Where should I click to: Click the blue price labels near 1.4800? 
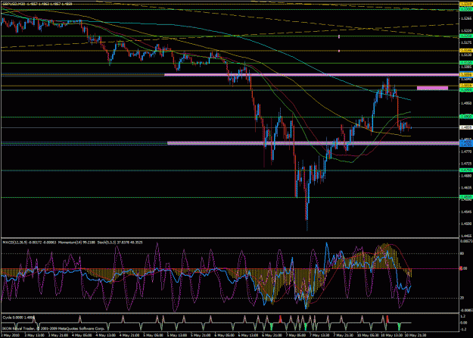tap(465, 143)
